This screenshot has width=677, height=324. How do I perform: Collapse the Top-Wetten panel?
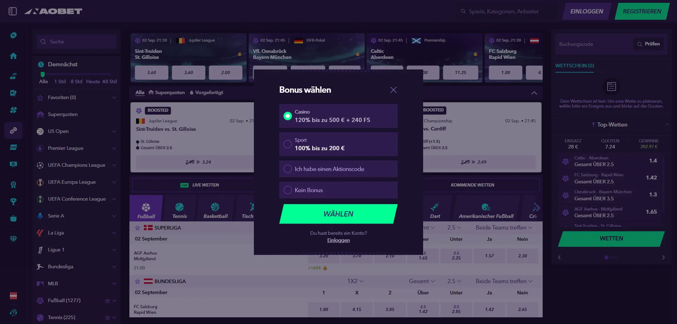[x=667, y=124]
